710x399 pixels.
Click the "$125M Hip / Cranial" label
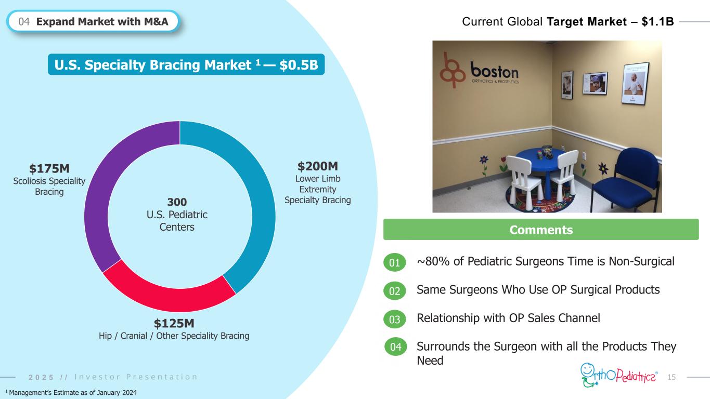point(174,329)
